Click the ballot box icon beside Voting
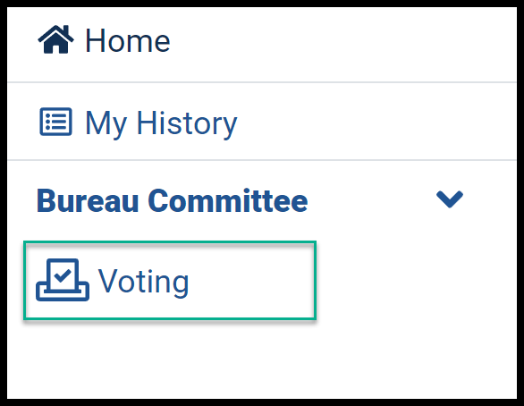The height and width of the screenshot is (406, 524). click(x=63, y=280)
